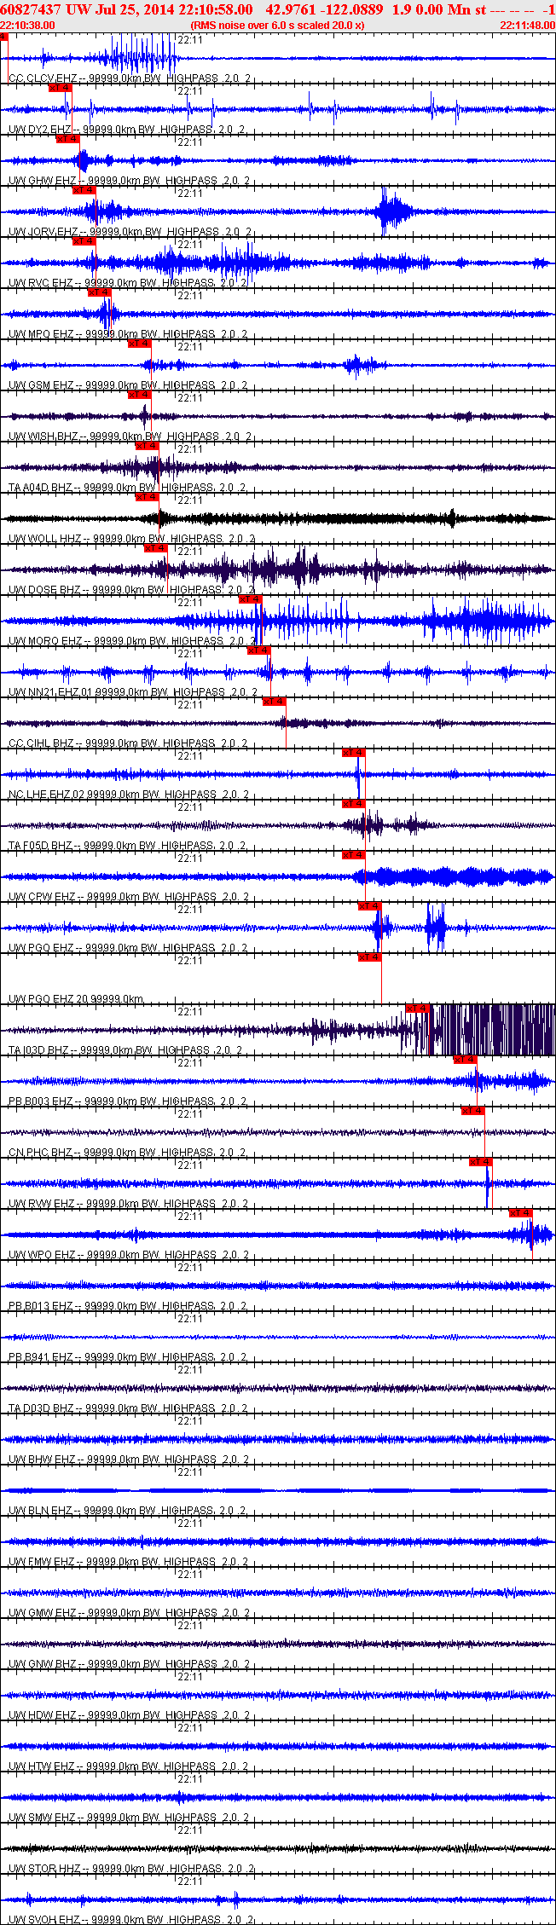
Task: Click the red pick flag on I03D trace
Action: 417,1009
